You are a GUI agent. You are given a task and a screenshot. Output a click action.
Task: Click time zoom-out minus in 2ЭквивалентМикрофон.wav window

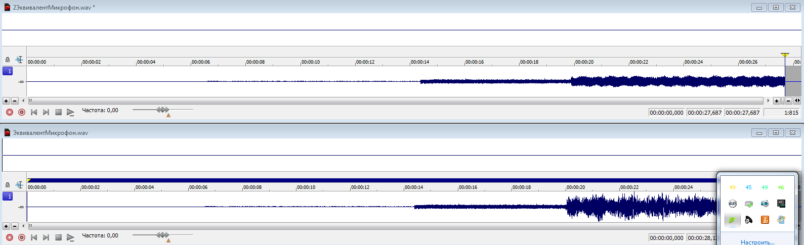[788, 101]
